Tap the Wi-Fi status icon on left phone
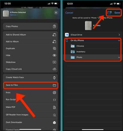123x131 pixels. click(52, 3)
